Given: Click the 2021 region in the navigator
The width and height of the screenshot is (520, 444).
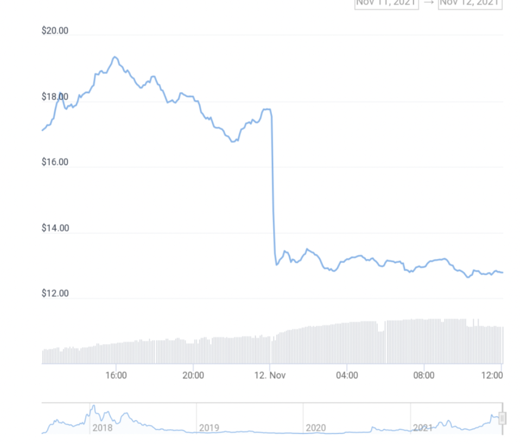Looking at the screenshot, I should point(422,428).
